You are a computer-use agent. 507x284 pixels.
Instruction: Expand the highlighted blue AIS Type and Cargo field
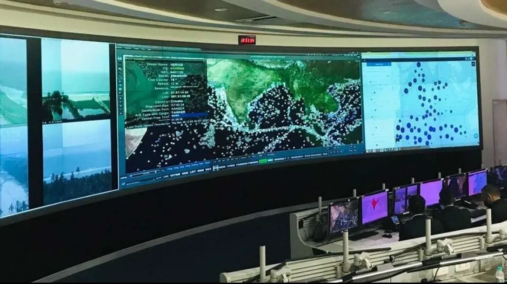coord(190,114)
